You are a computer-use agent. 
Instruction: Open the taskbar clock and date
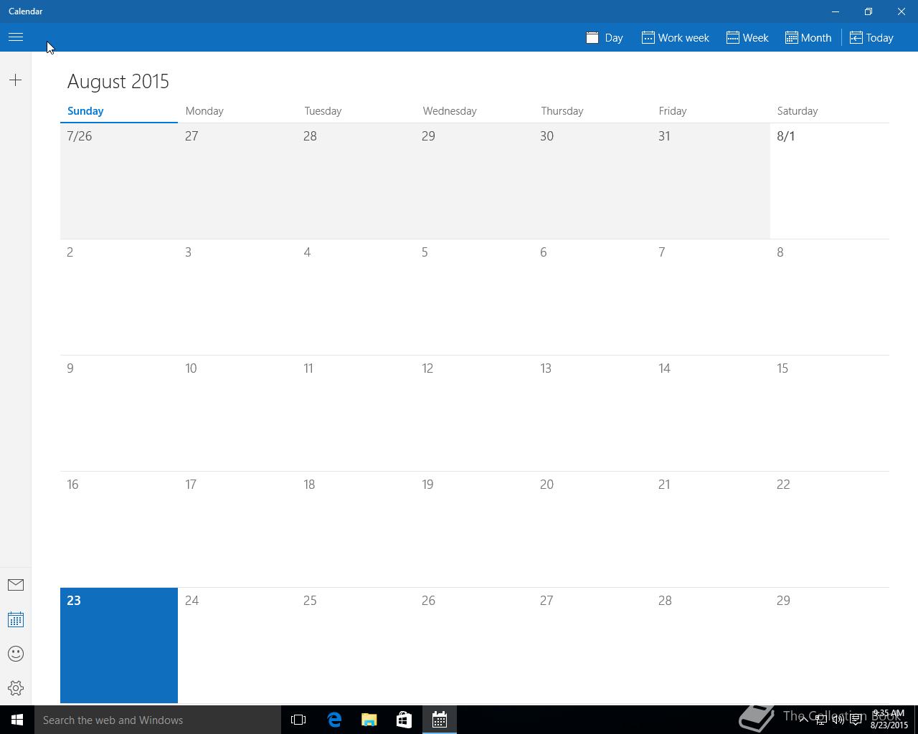point(889,720)
